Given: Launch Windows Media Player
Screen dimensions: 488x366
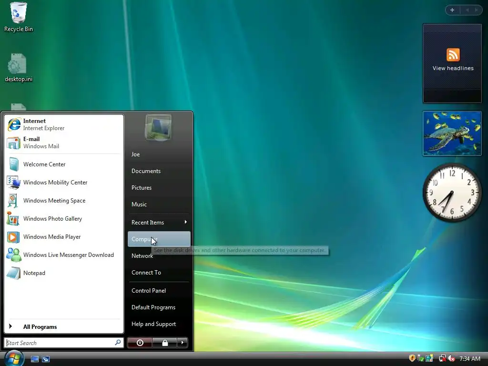Looking at the screenshot, I should (x=64, y=237).
